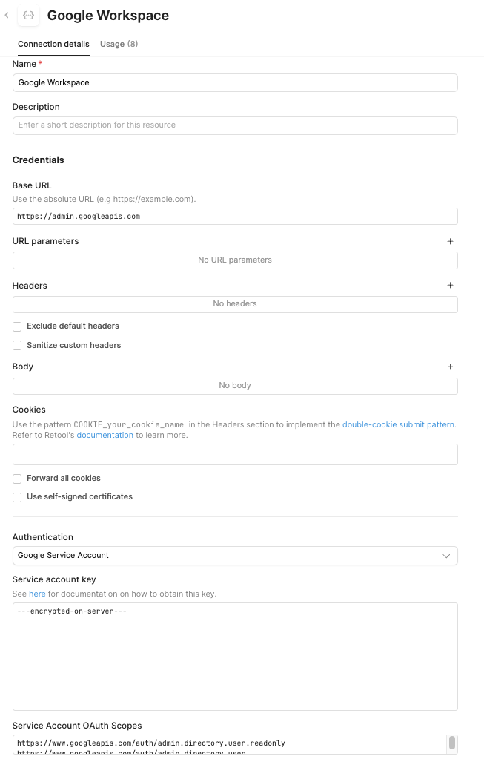The width and height of the screenshot is (484, 762).
Task: Select the Connection details tab
Action: pyautogui.click(x=53, y=44)
